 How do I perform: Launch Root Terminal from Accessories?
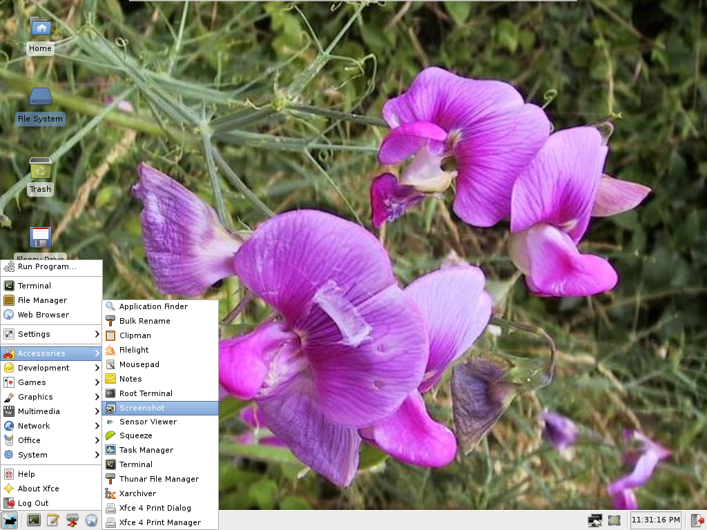(160, 393)
